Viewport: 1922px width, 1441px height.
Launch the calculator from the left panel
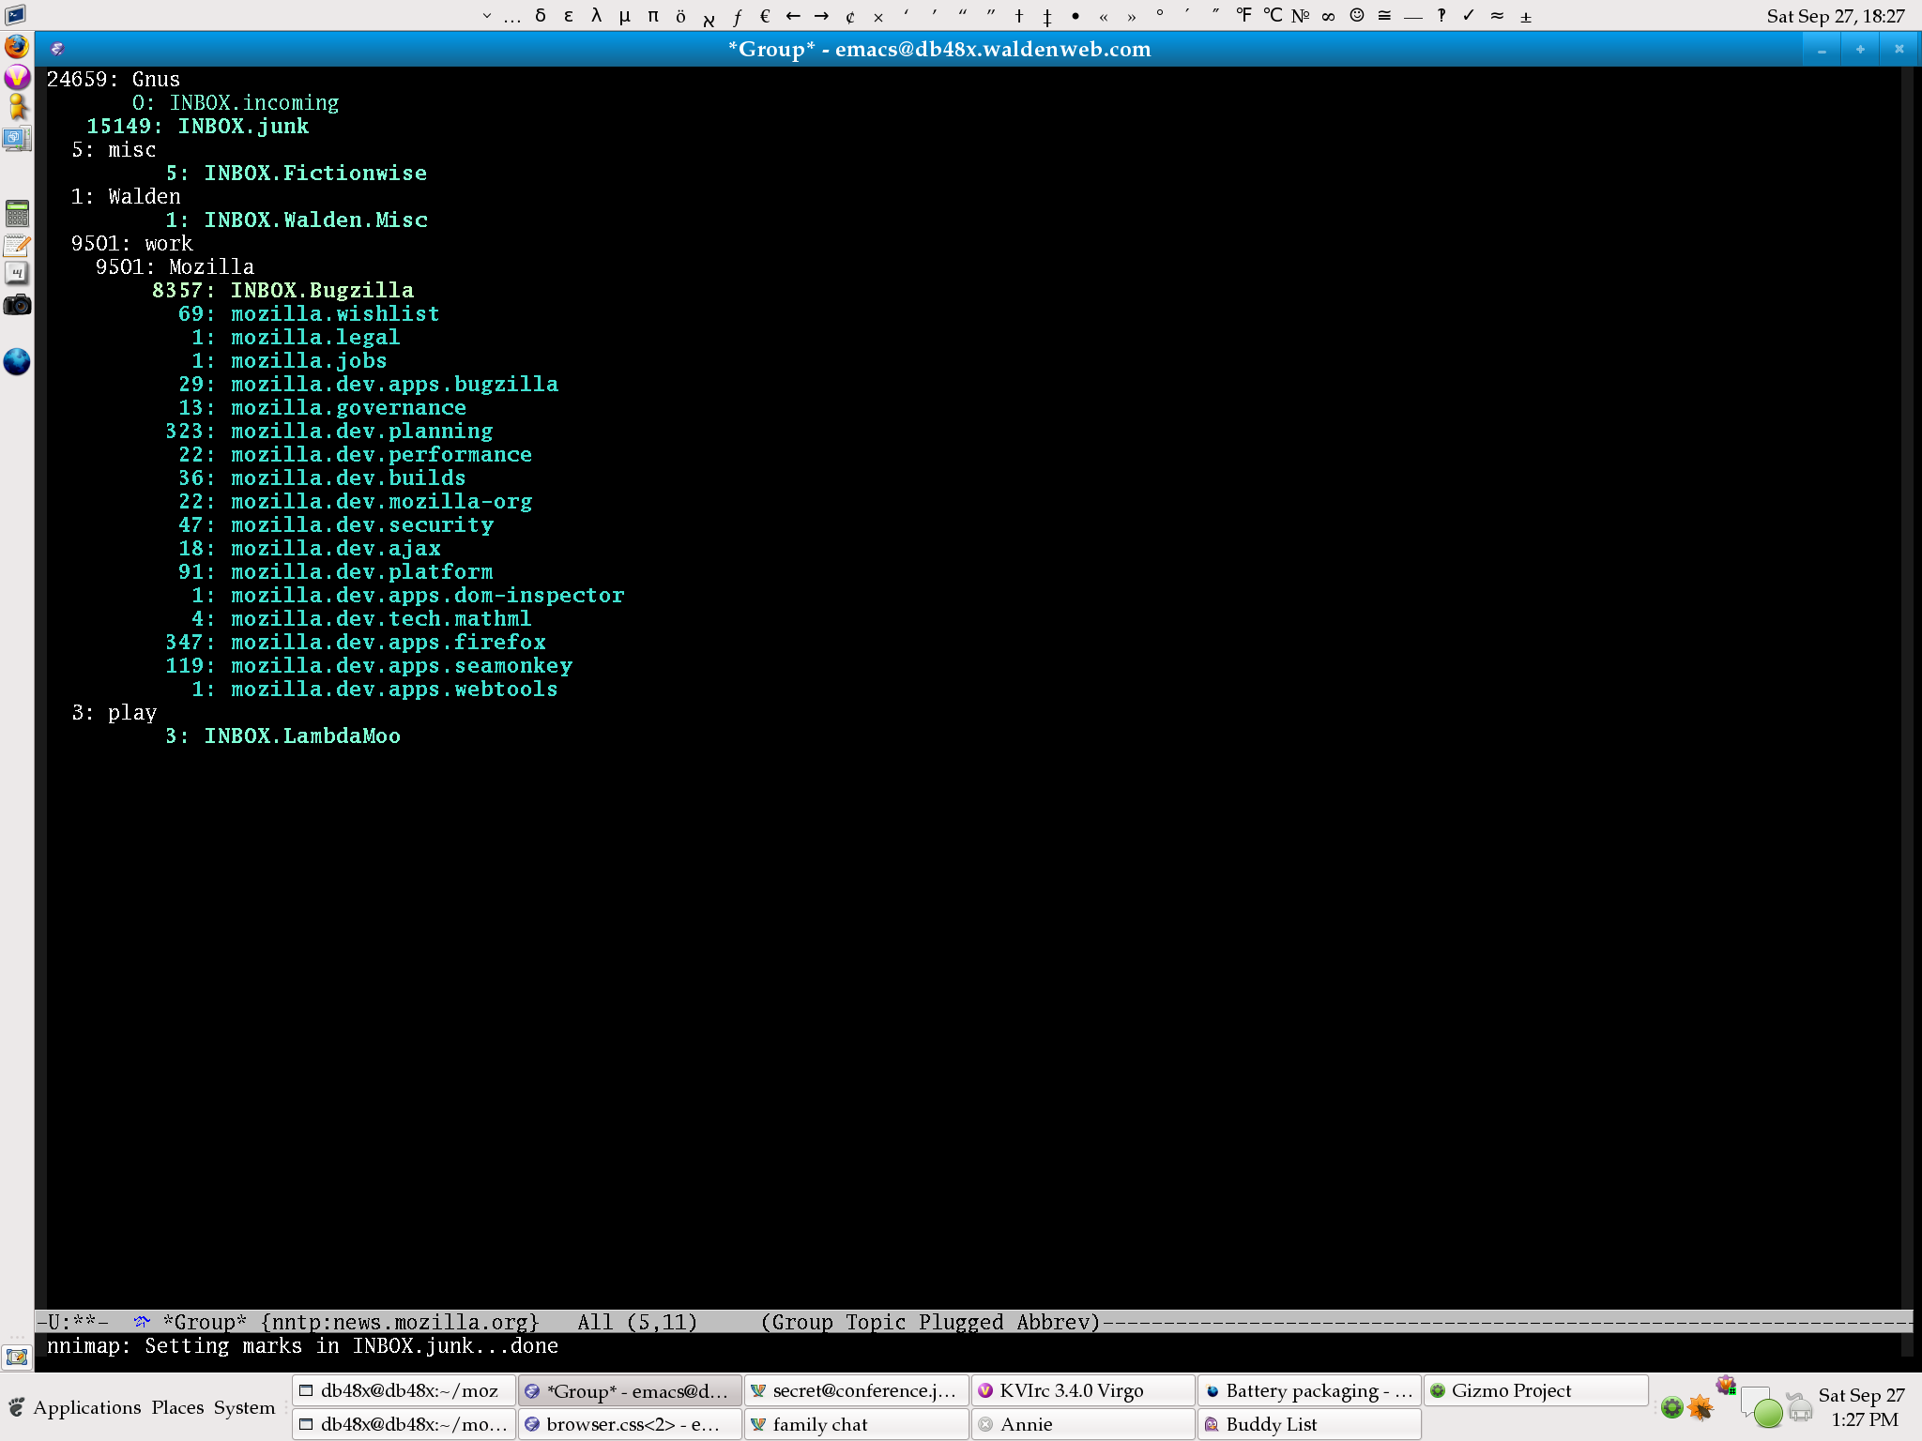coord(17,214)
